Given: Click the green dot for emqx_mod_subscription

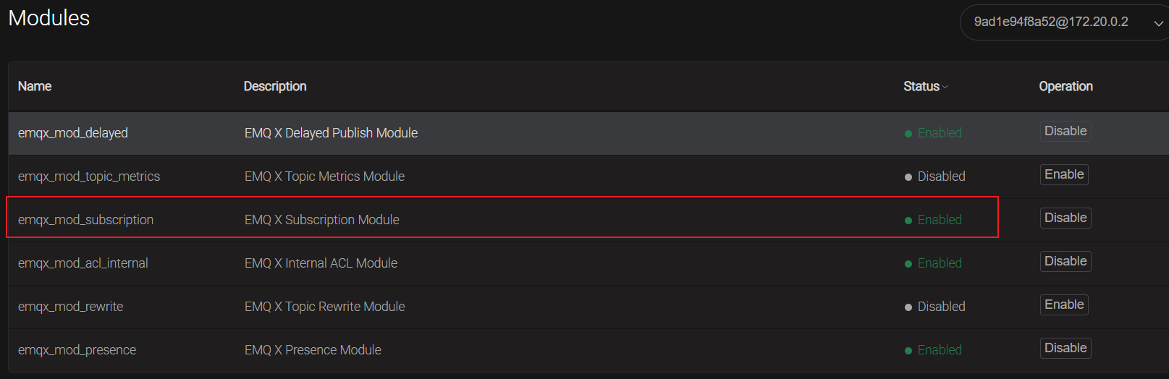Looking at the screenshot, I should (908, 221).
